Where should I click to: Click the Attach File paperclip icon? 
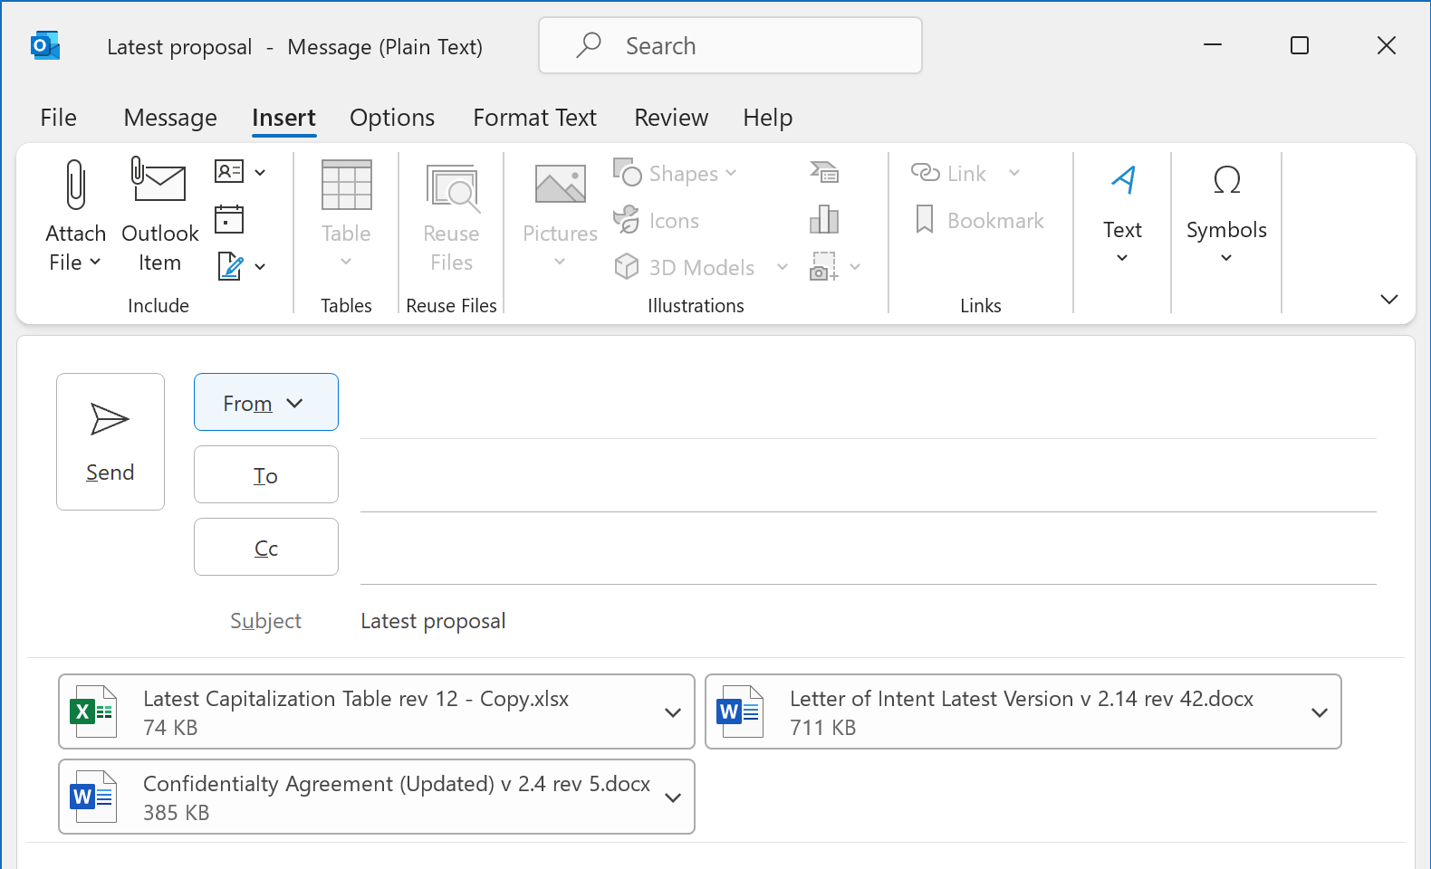[x=76, y=186]
